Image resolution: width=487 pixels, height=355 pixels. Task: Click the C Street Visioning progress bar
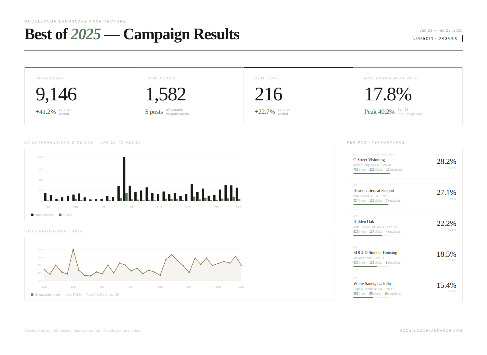pos(372,173)
